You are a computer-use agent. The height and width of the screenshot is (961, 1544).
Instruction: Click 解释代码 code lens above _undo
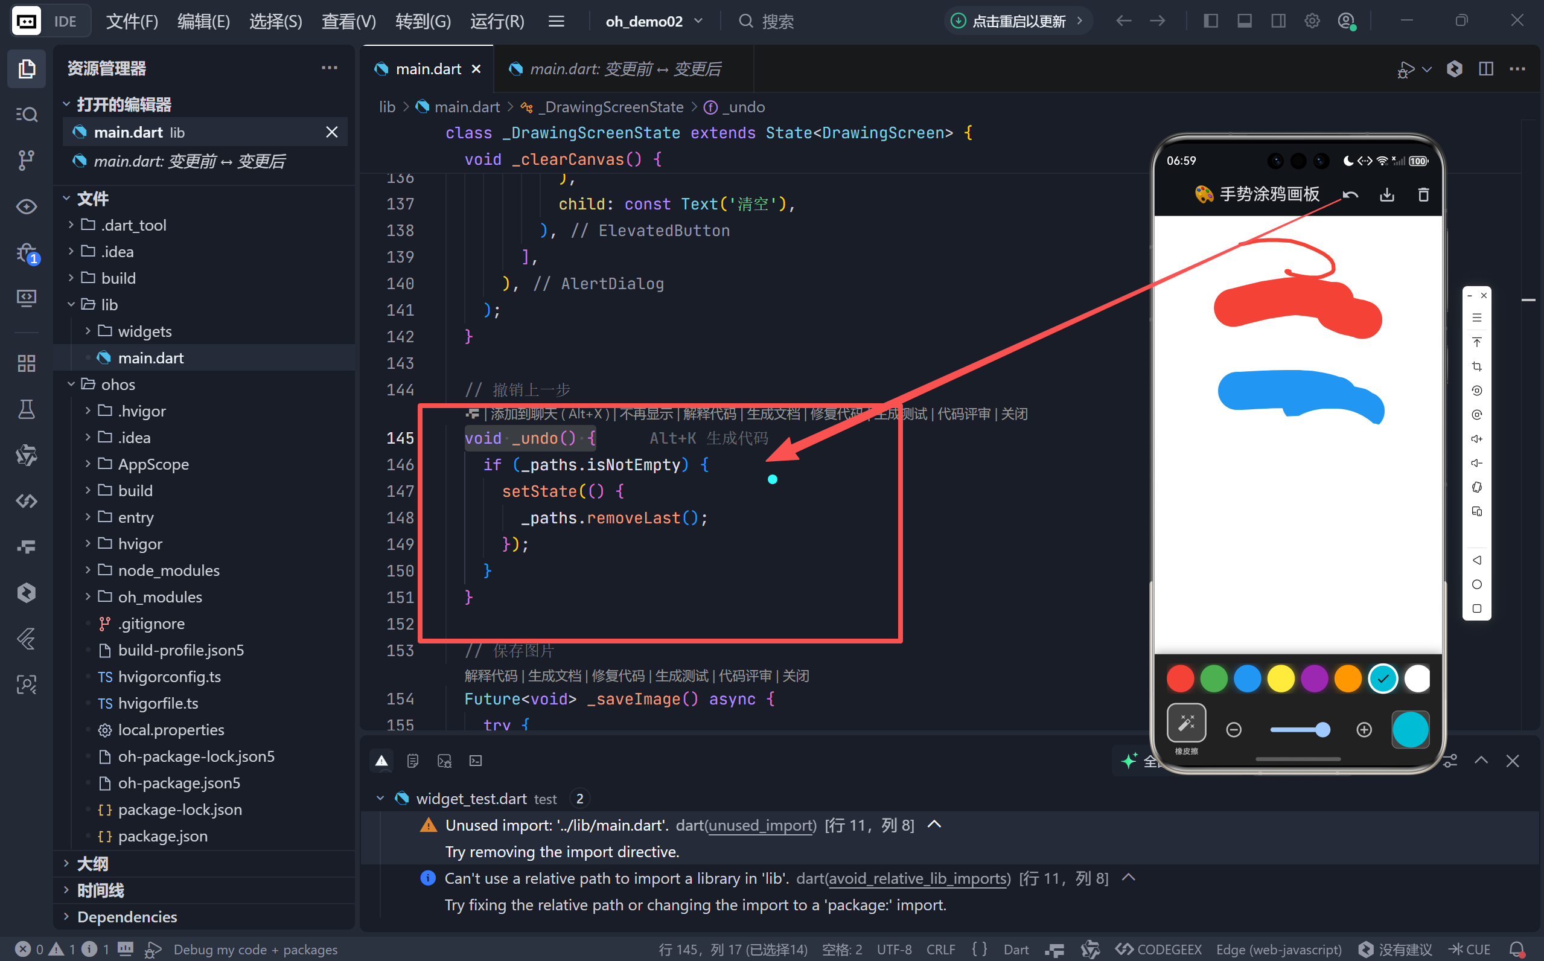click(709, 414)
